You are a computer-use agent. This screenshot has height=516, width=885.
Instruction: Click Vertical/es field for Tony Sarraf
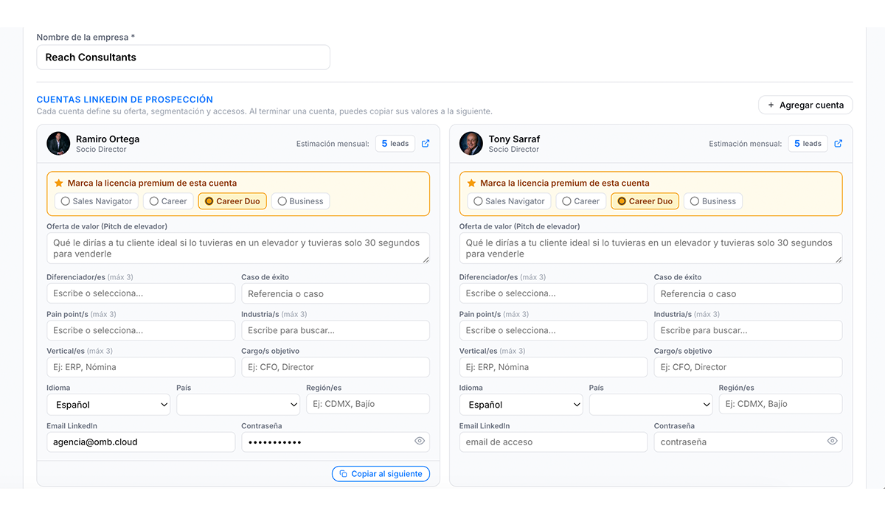pyautogui.click(x=553, y=367)
